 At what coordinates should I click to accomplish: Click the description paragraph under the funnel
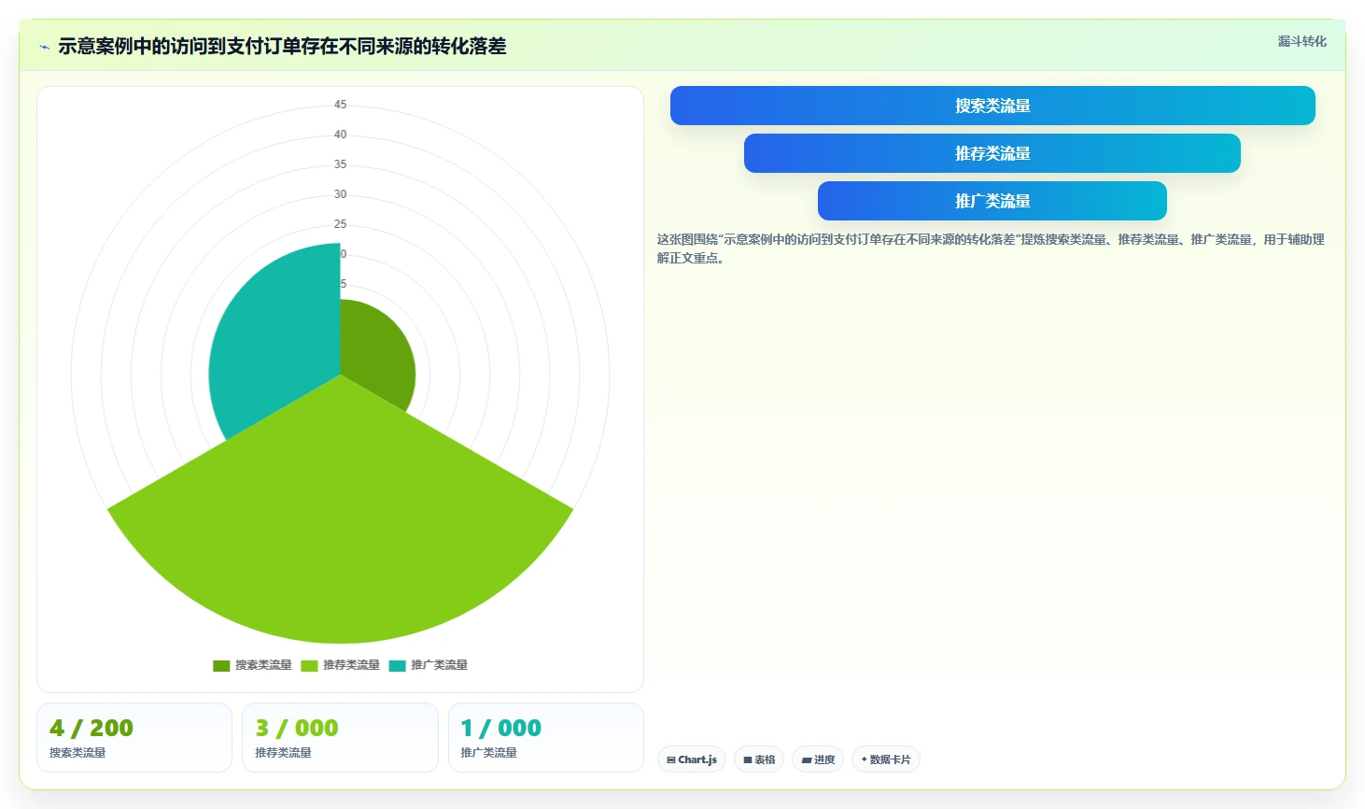[x=991, y=248]
